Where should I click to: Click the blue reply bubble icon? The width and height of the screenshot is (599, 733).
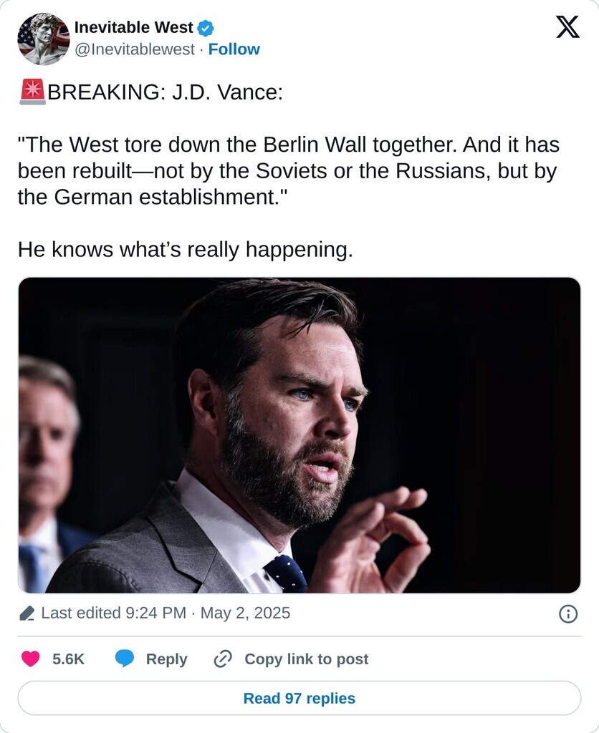click(x=125, y=659)
